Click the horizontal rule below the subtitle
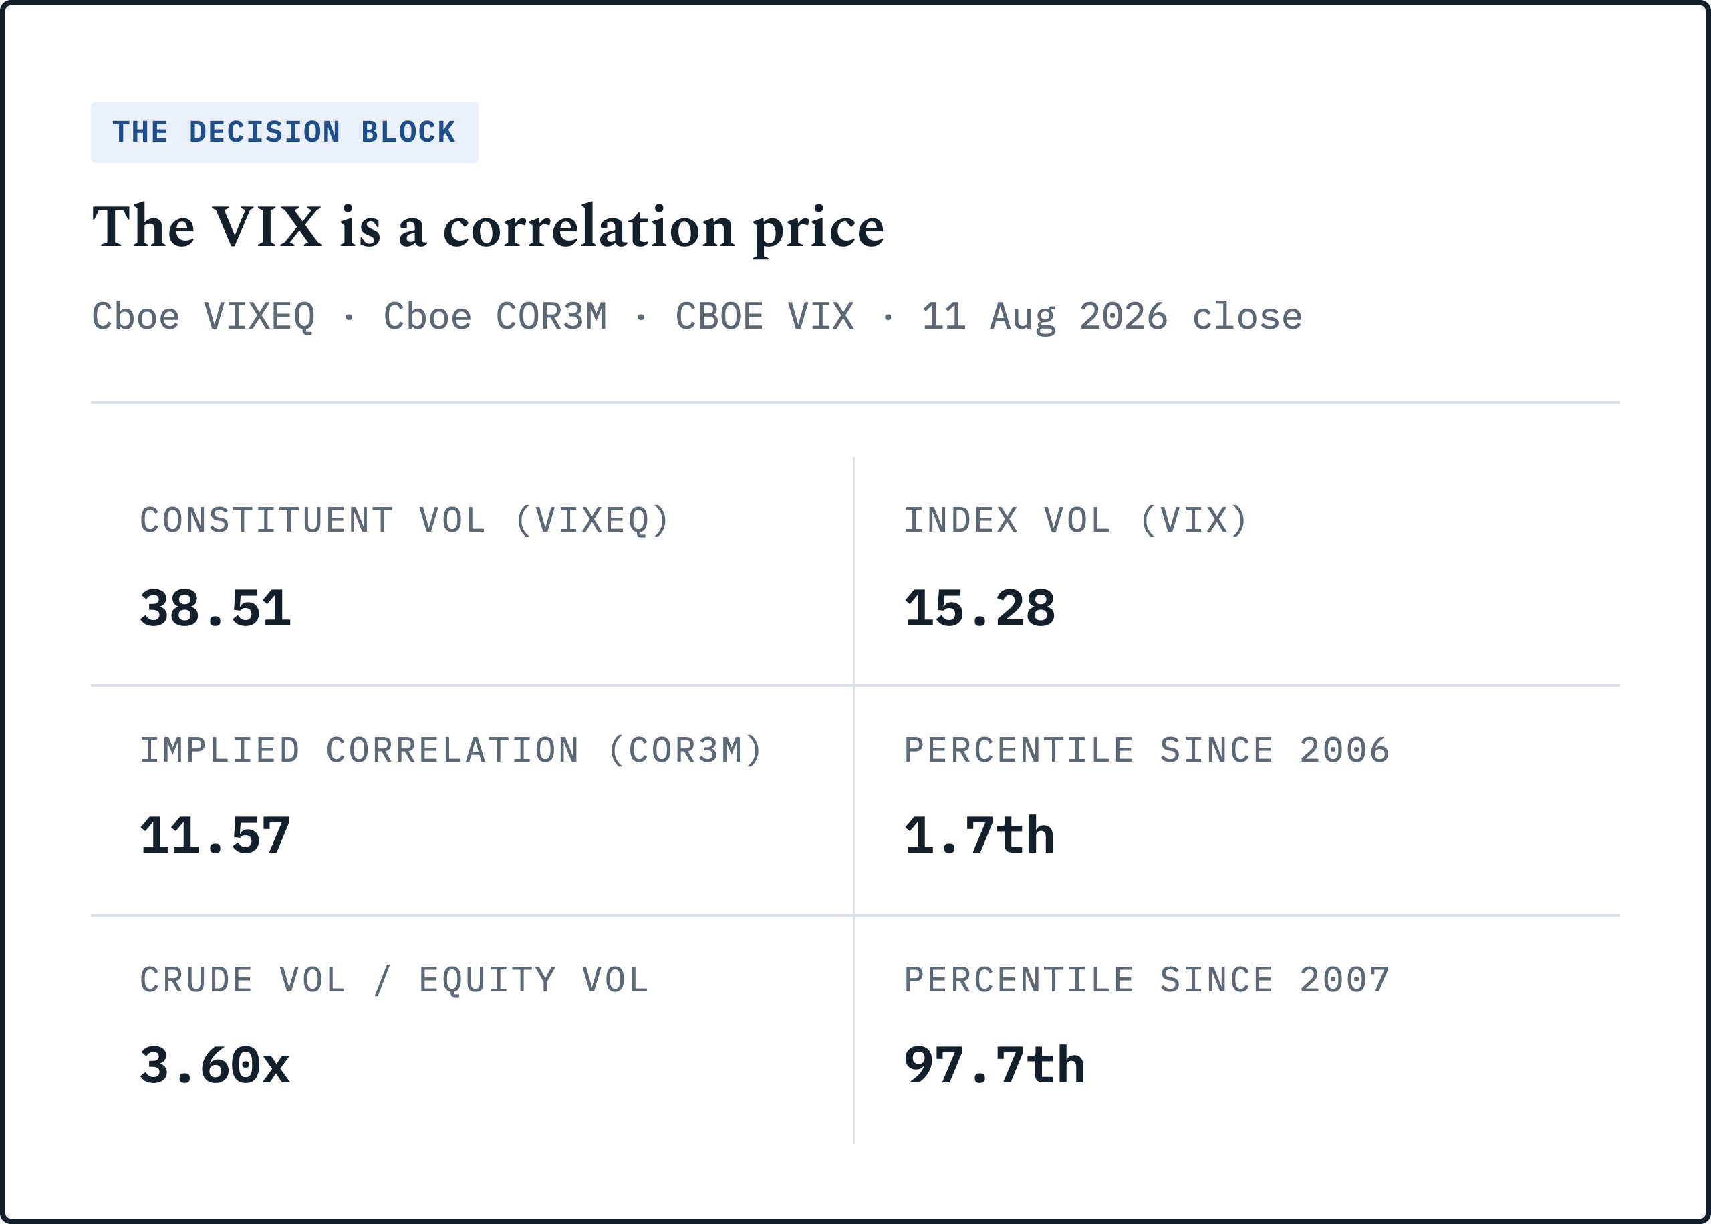 click(x=855, y=402)
